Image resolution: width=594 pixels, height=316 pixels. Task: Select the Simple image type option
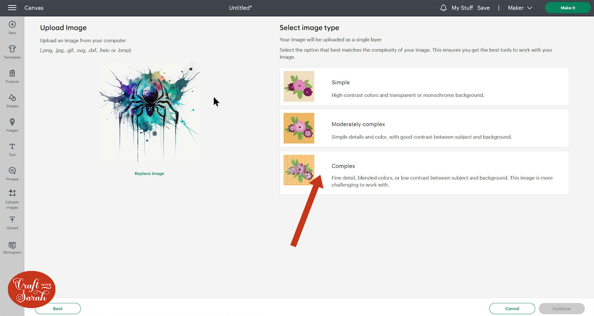tap(424, 86)
